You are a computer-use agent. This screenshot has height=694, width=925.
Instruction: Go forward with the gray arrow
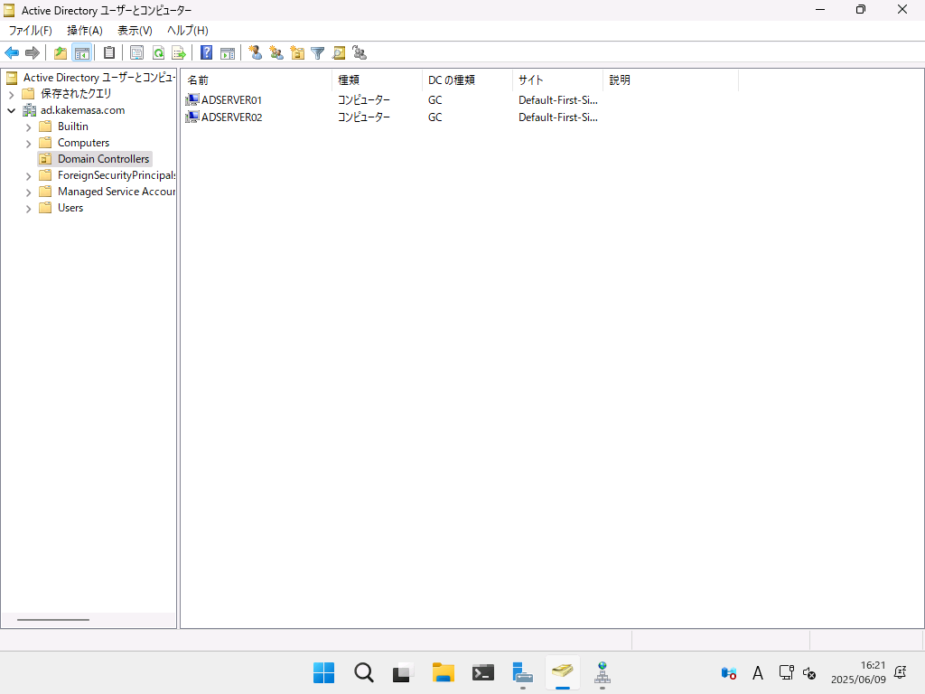(x=33, y=53)
